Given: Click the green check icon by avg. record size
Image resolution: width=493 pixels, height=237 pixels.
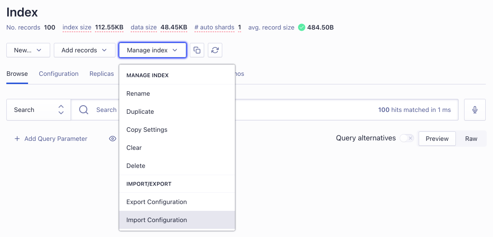Looking at the screenshot, I should (x=302, y=27).
